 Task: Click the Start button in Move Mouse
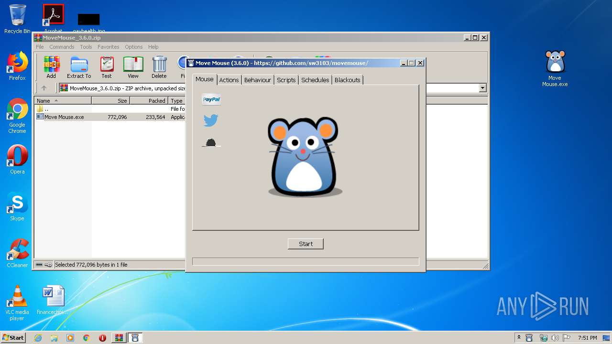306,244
